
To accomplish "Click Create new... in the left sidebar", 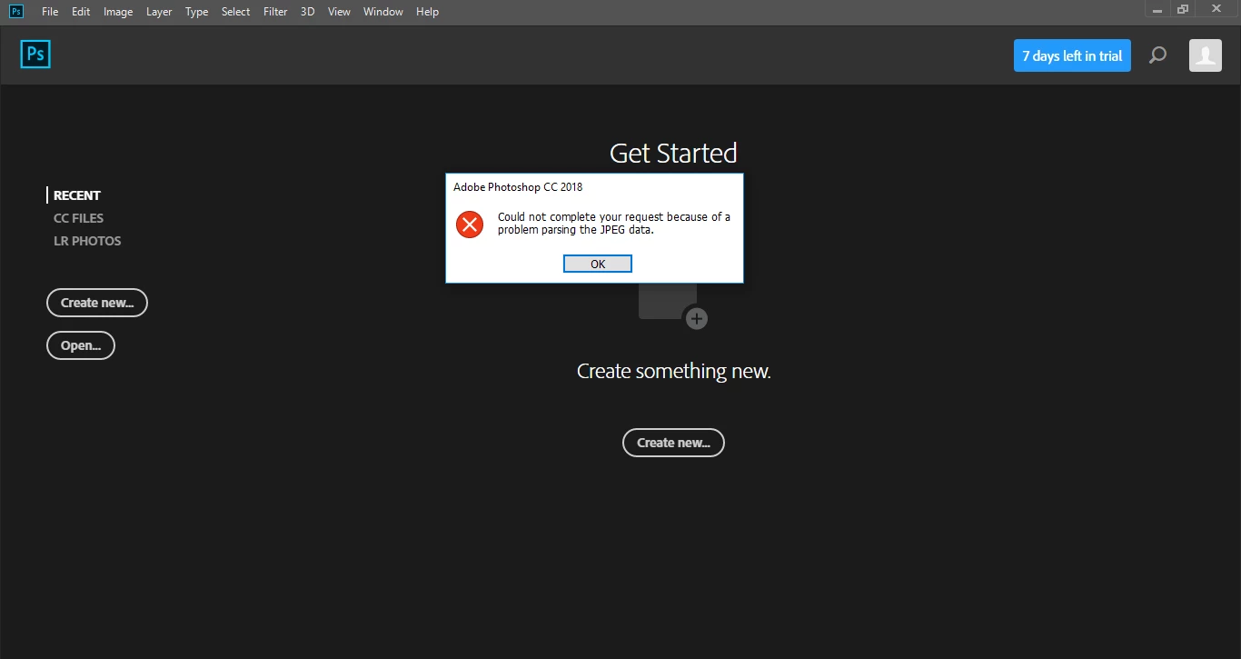I will 97,303.
